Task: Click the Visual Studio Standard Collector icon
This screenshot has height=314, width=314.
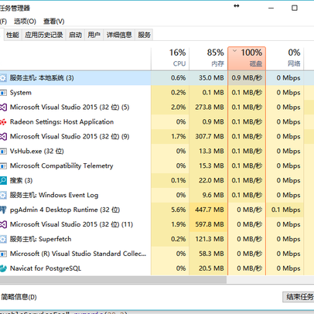Action: click(3, 254)
